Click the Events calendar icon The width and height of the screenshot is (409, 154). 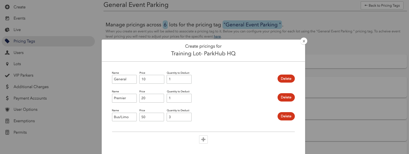click(x=7, y=18)
